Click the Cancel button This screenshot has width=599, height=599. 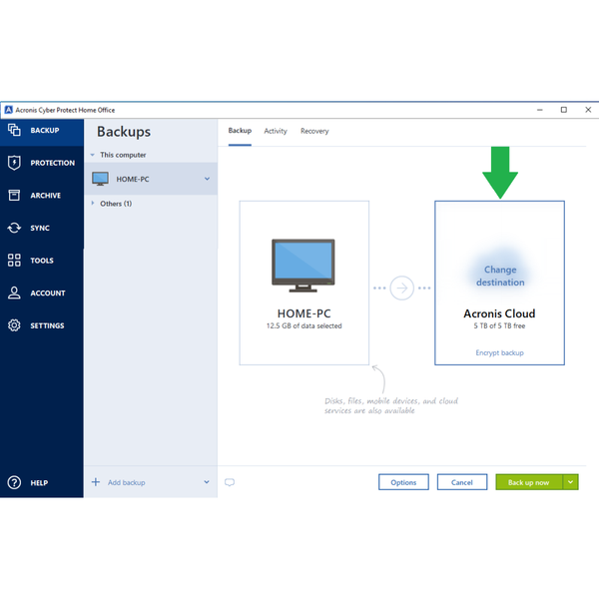[462, 482]
